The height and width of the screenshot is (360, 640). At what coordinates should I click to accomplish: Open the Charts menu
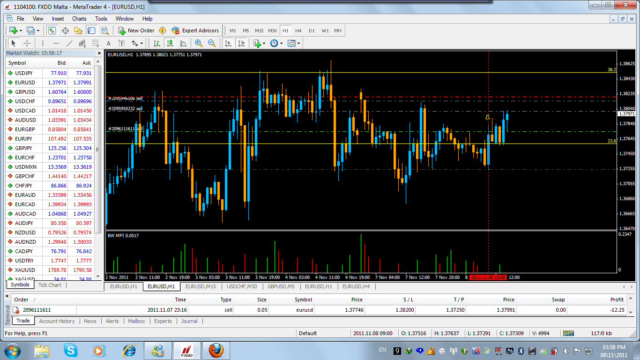[79, 19]
